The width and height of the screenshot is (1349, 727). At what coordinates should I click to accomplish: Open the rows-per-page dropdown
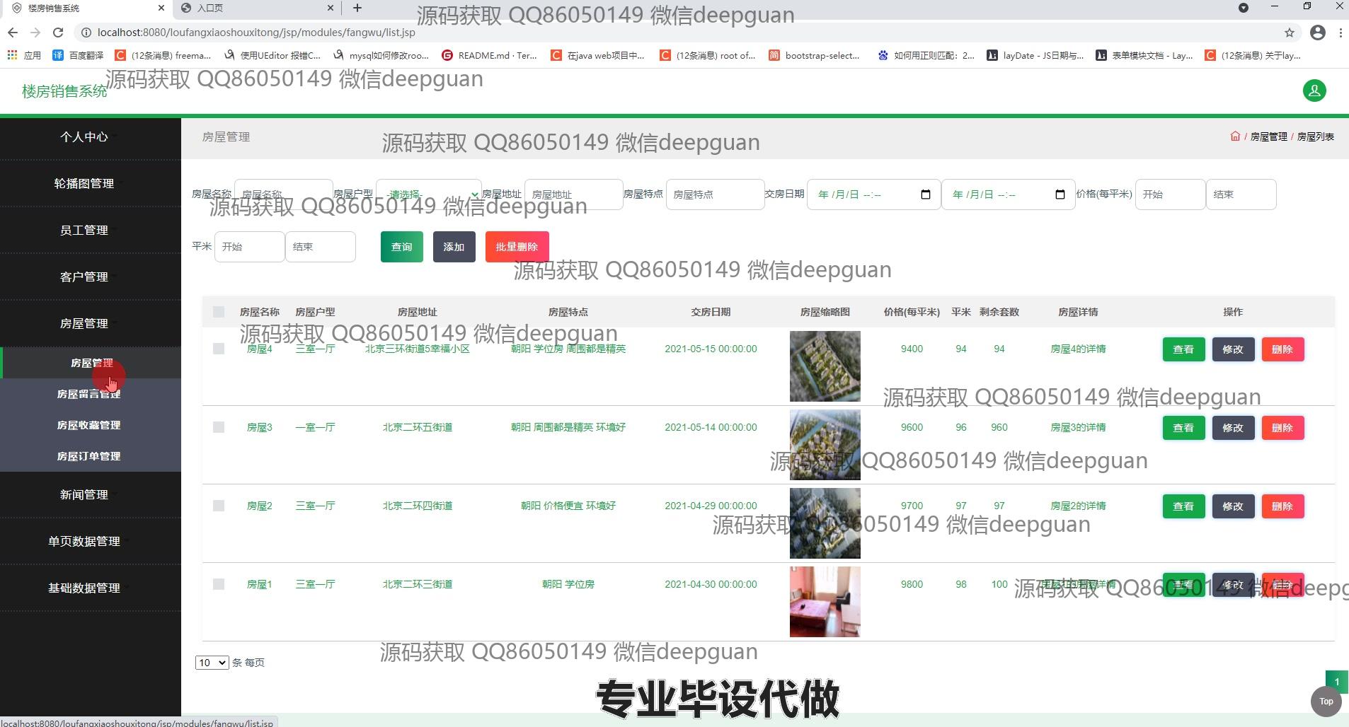212,663
